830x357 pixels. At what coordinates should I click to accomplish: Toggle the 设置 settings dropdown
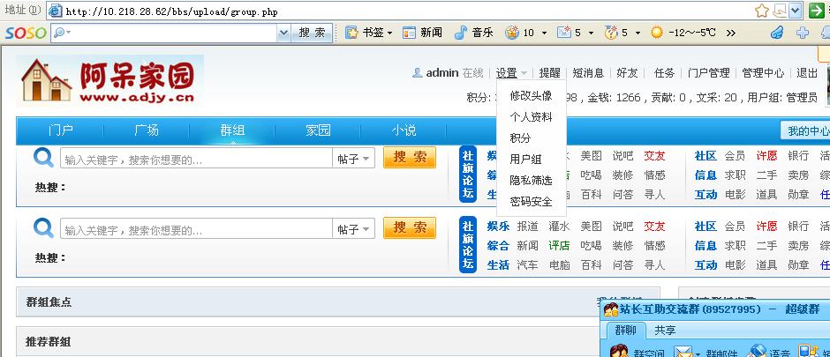tap(511, 73)
